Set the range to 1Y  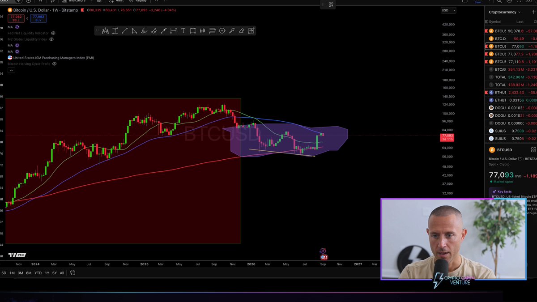coord(47,273)
